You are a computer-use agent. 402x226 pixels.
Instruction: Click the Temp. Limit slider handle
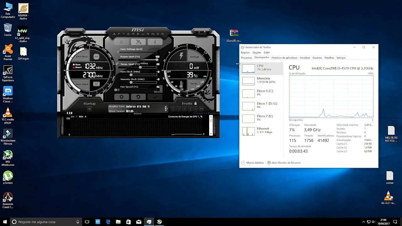pos(140,67)
